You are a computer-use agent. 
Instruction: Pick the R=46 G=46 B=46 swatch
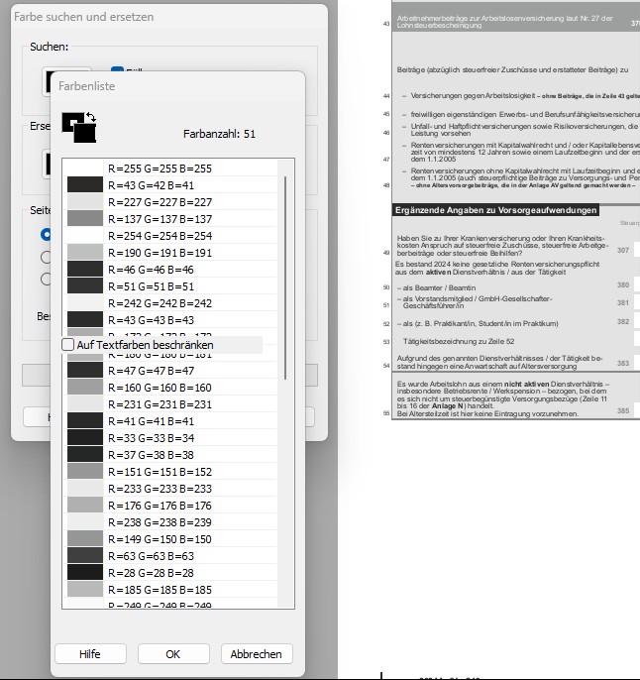point(85,270)
